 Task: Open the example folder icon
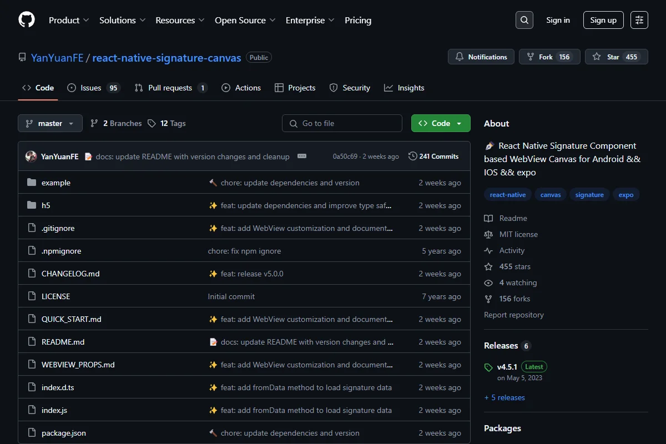click(32, 183)
